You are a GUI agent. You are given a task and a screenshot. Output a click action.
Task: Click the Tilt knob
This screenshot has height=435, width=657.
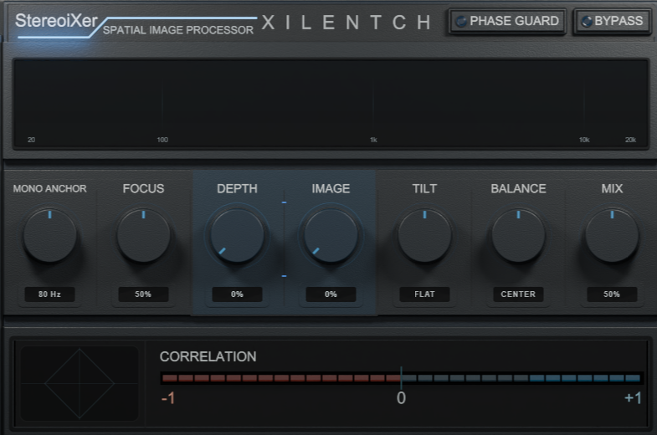pos(424,236)
